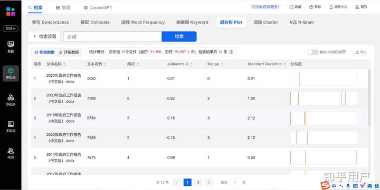Switch to 标准数据 view
Image resolution: width=380 pixels, height=190 pixels.
[x=44, y=52]
